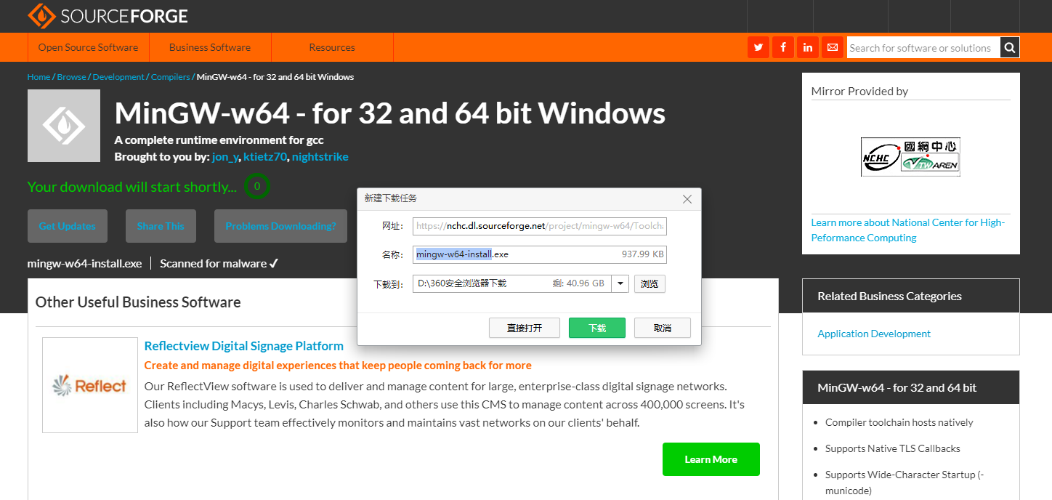
Task: Open Application Development category link
Action: click(874, 334)
